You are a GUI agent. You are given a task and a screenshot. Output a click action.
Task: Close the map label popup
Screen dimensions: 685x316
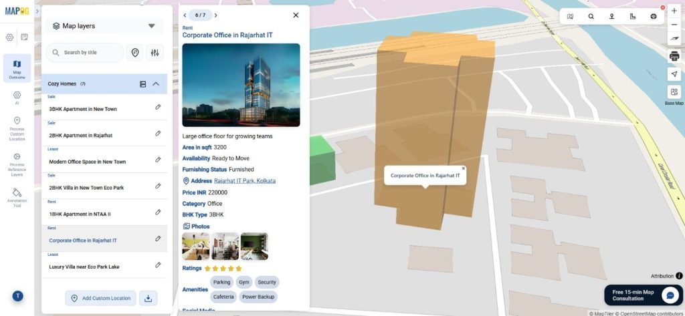464,168
